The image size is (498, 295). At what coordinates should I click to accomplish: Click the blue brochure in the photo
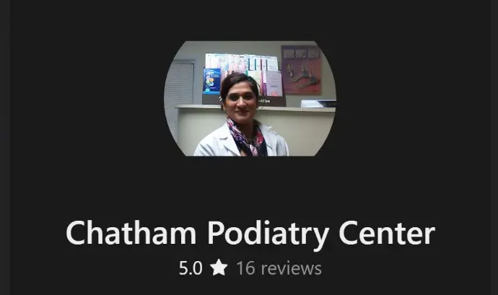[x=212, y=82]
